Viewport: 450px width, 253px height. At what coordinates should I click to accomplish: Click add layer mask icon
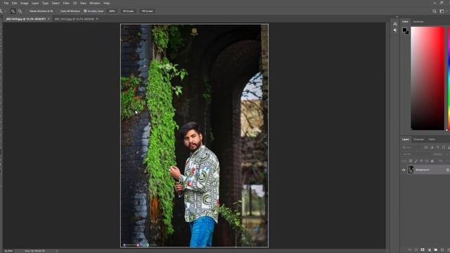tap(423, 250)
